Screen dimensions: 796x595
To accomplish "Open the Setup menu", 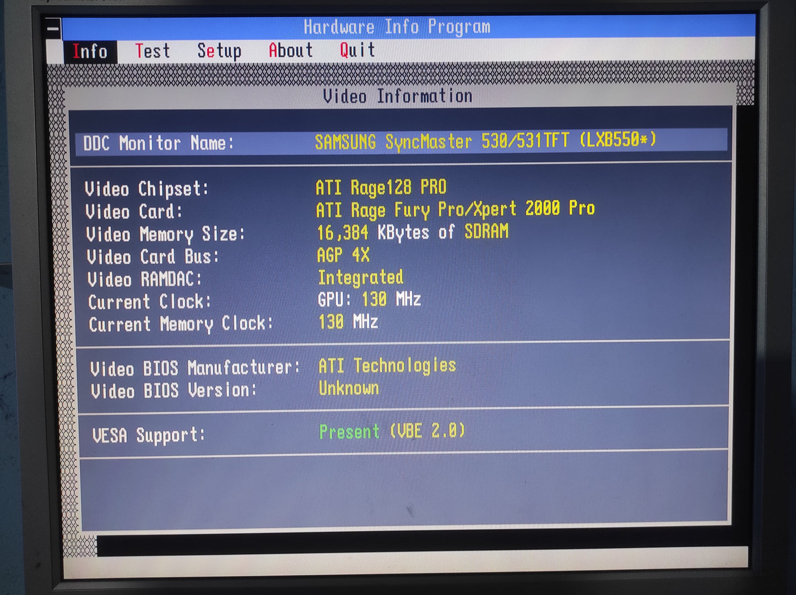I will tap(219, 51).
